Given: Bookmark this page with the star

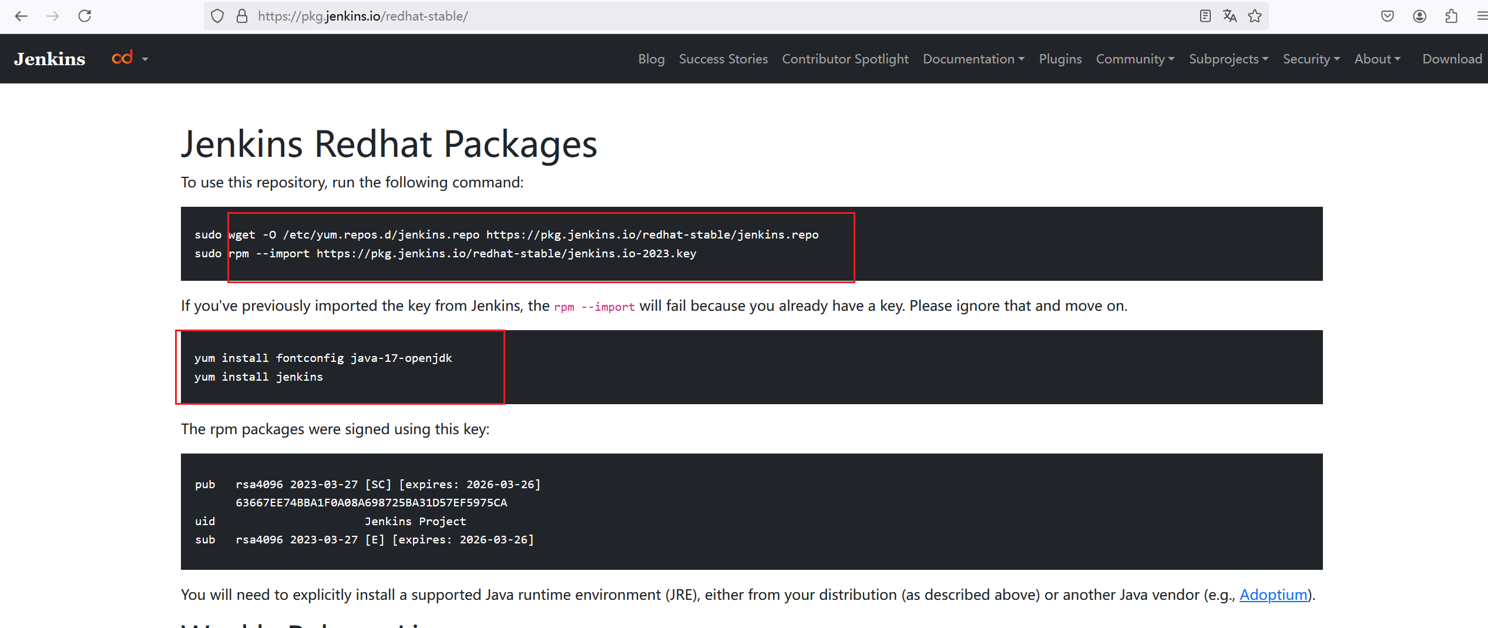Looking at the screenshot, I should click(1255, 16).
